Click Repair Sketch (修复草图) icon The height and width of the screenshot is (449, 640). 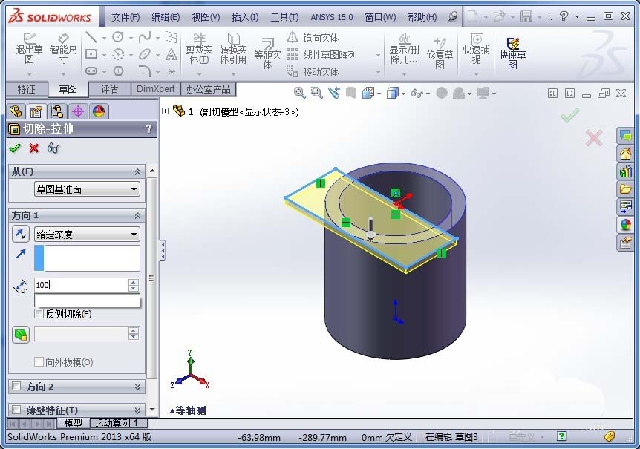click(440, 53)
